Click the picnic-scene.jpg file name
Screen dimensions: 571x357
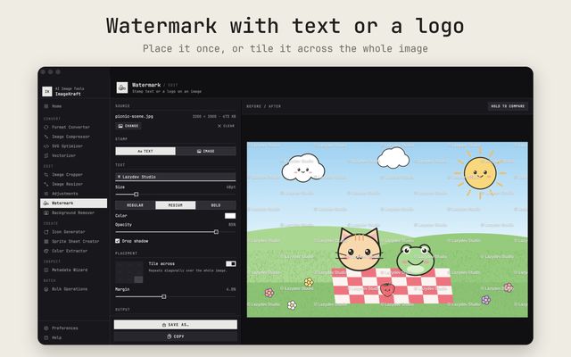pos(134,117)
